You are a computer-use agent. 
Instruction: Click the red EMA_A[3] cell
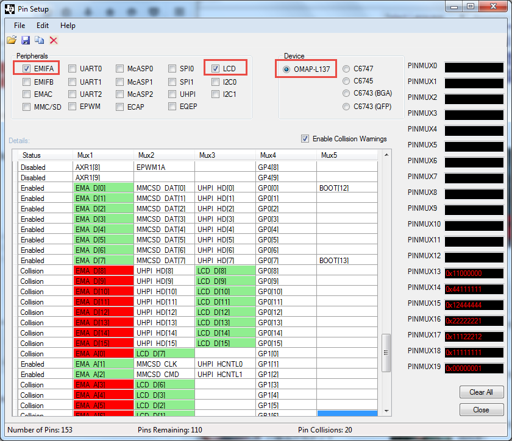pos(104,385)
